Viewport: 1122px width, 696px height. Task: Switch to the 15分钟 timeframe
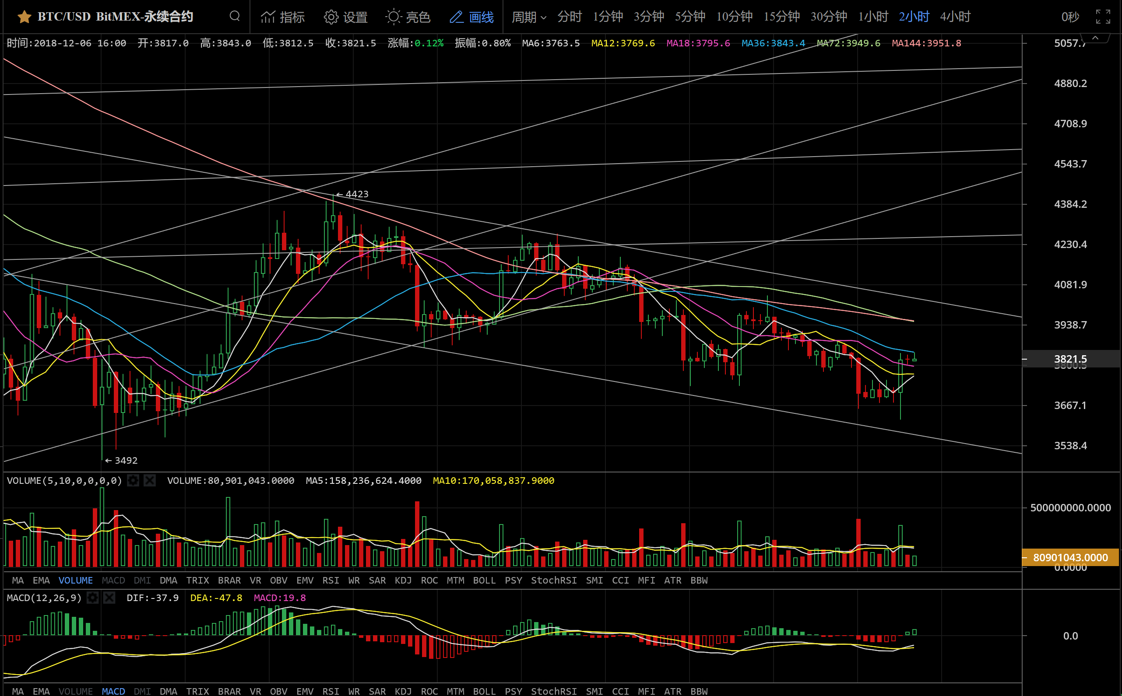pyautogui.click(x=781, y=17)
